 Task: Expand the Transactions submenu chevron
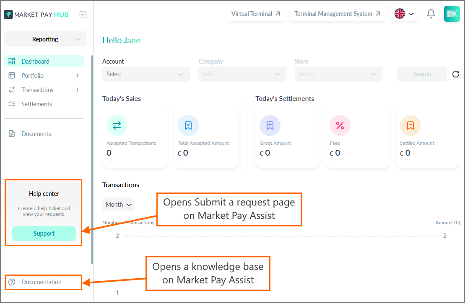(78, 90)
